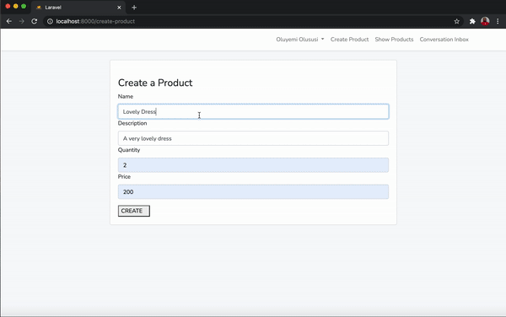Image resolution: width=506 pixels, height=317 pixels.
Task: Open the Conversation Inbox link
Action: coord(444,40)
